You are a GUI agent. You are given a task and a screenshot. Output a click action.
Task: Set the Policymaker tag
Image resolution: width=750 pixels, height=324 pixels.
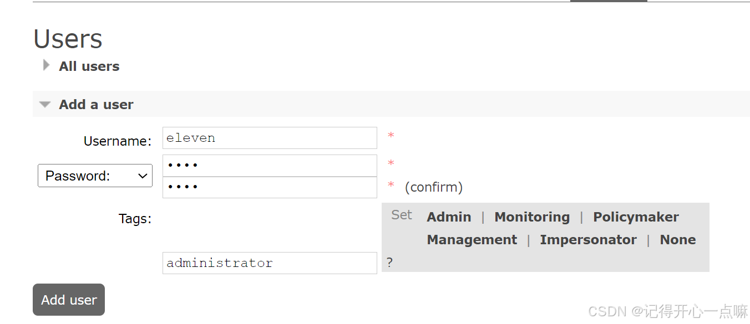tap(636, 217)
